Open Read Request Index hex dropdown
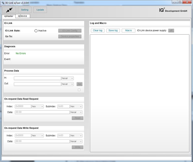 37,106
